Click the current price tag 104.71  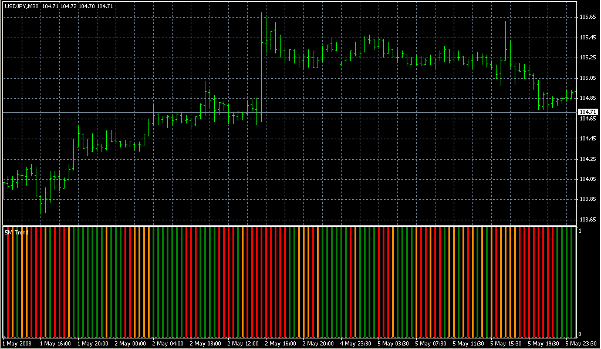(588, 112)
